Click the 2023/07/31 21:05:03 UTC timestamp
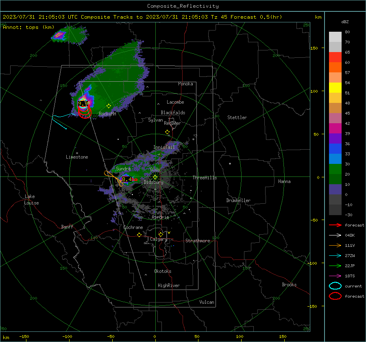 click(40, 17)
